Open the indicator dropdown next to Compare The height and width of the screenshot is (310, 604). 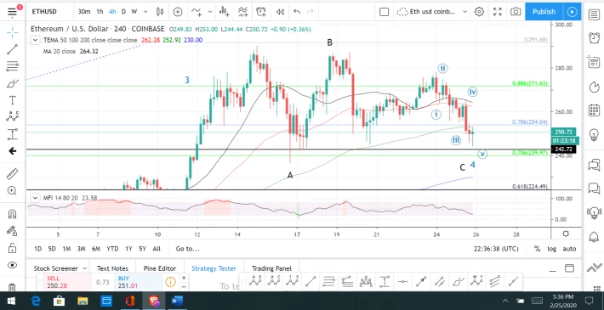210,12
